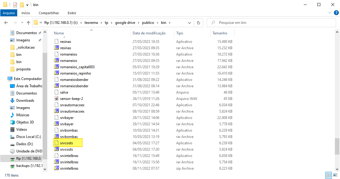Switch to large thumbnails view icon
Viewport: 340px width, 179px height.
pyautogui.click(x=335, y=175)
